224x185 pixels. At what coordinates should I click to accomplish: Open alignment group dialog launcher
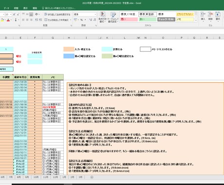(71, 25)
